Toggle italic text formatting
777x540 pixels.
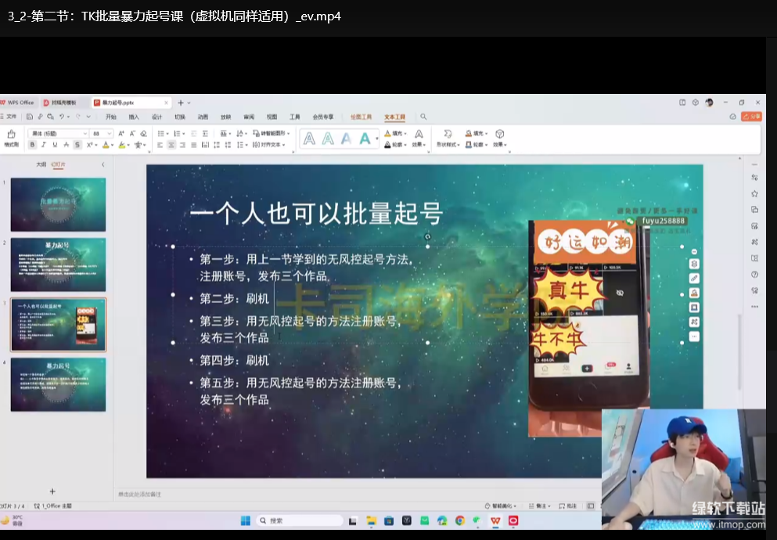[x=44, y=145]
